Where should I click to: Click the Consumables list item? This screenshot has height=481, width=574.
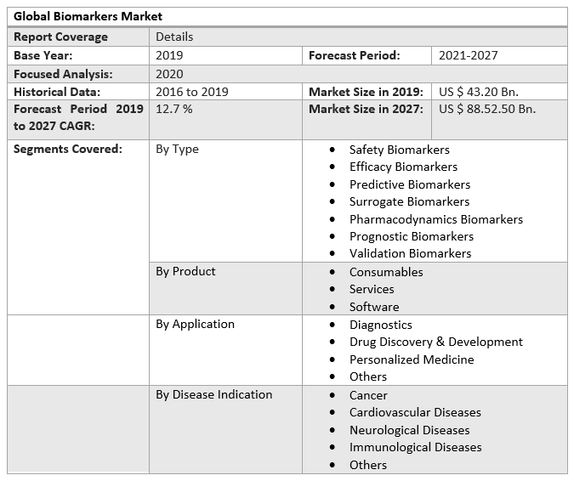pos(385,272)
